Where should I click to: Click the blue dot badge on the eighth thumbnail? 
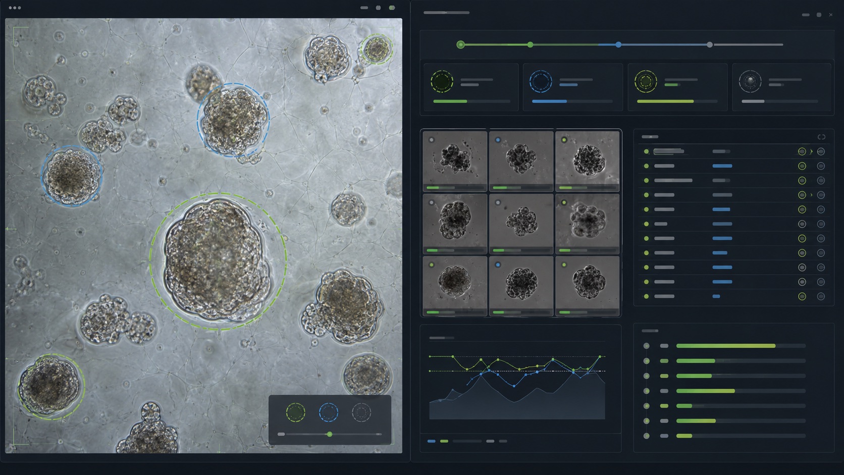point(498,265)
